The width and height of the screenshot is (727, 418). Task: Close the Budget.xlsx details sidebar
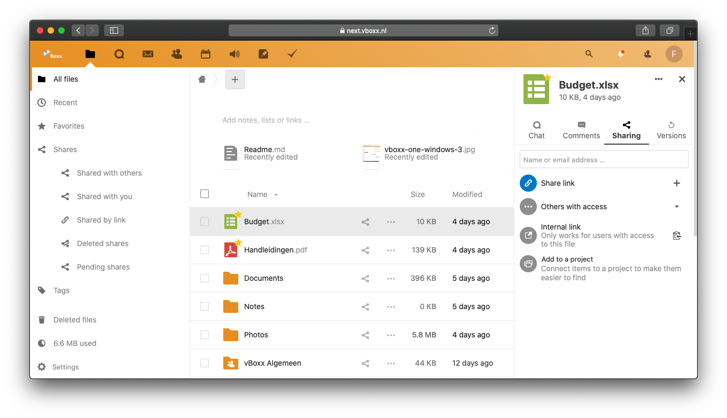(x=682, y=79)
